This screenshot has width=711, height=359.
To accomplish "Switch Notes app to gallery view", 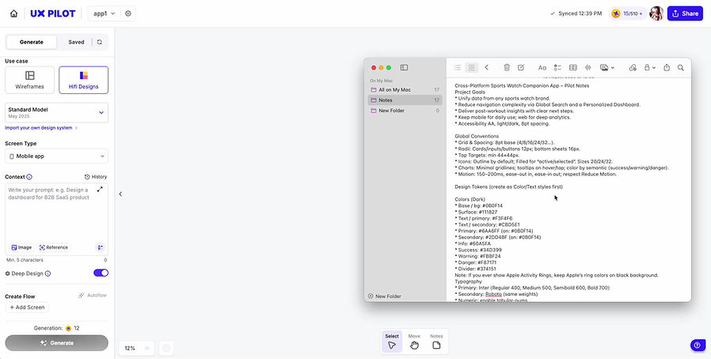I will 472,67.
